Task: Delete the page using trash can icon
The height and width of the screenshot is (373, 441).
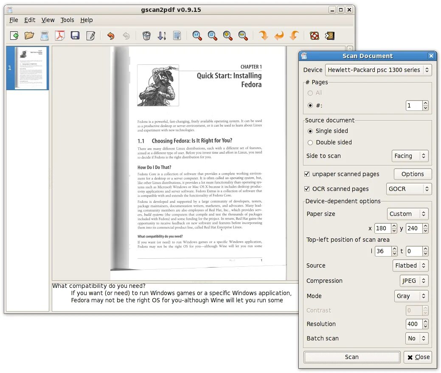Action: (146, 36)
